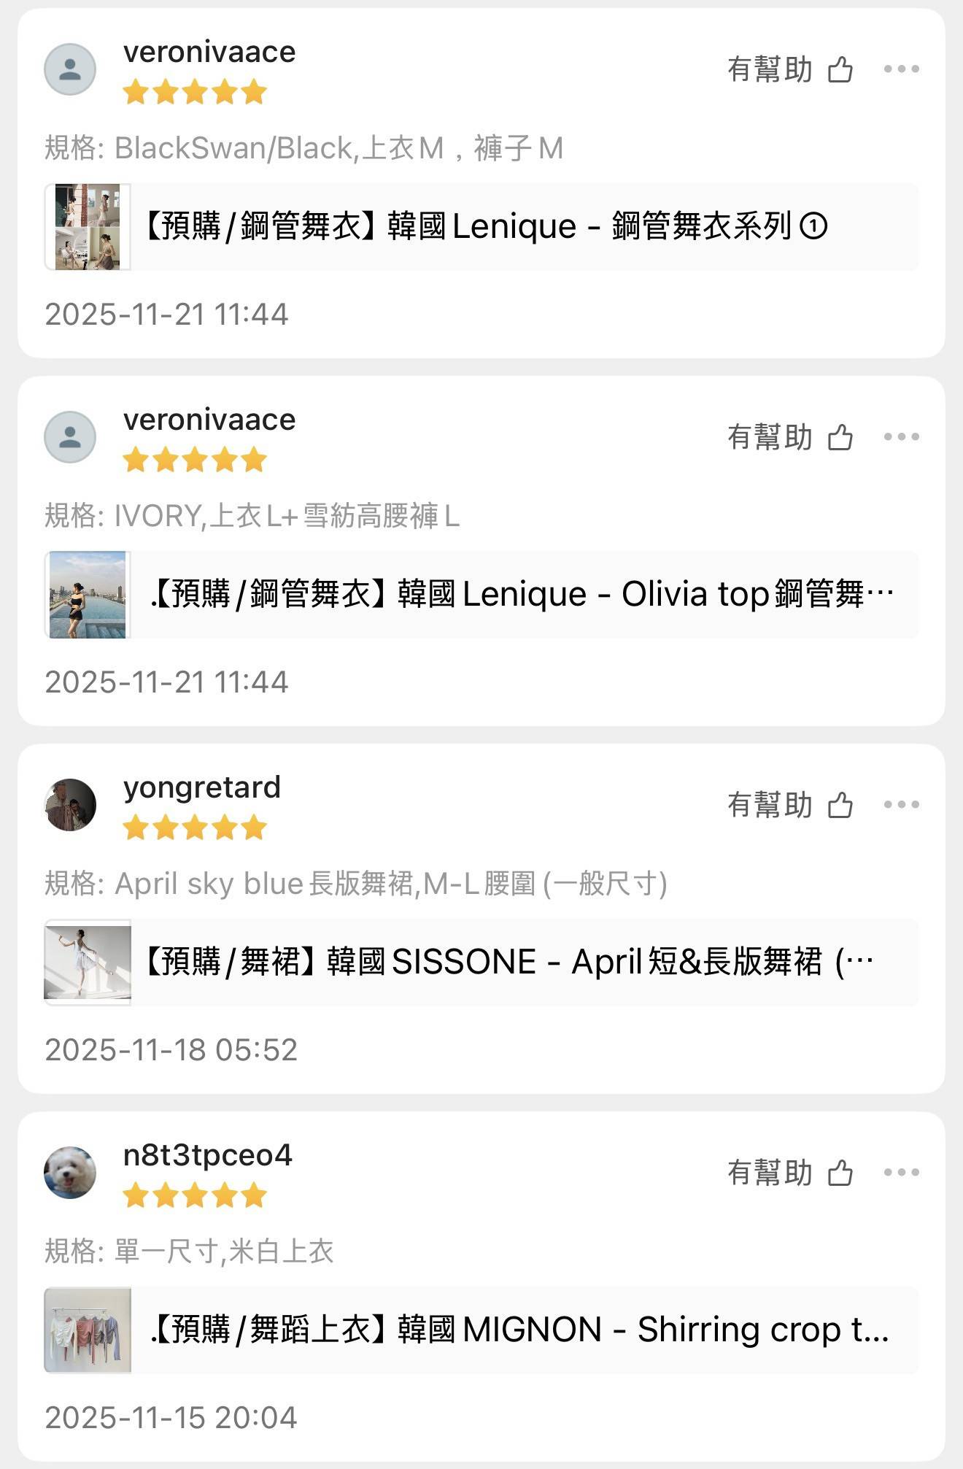The width and height of the screenshot is (963, 1469).
Task: Open three-dot menu on the IVORY review
Action: (x=901, y=437)
